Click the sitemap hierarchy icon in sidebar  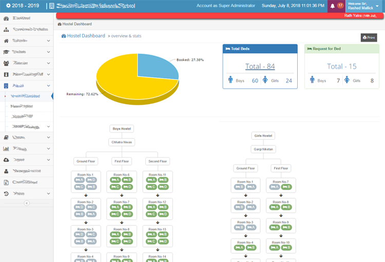(x=6, y=29)
